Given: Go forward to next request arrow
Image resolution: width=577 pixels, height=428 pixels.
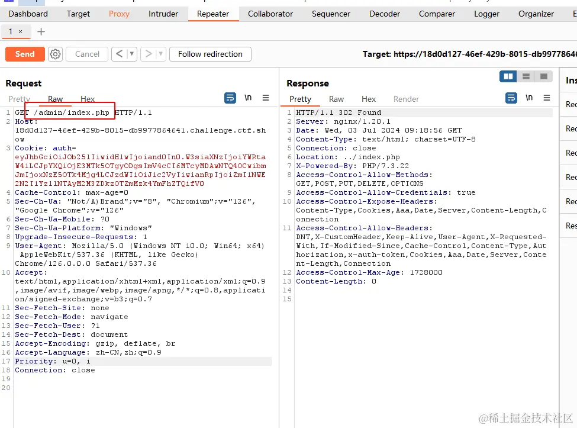Looking at the screenshot, I should coord(149,54).
